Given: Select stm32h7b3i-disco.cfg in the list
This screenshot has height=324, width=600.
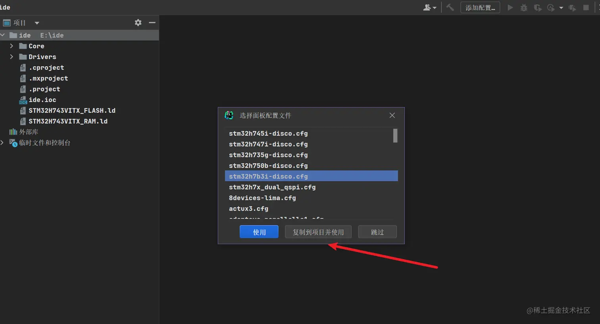Looking at the screenshot, I should pyautogui.click(x=311, y=176).
